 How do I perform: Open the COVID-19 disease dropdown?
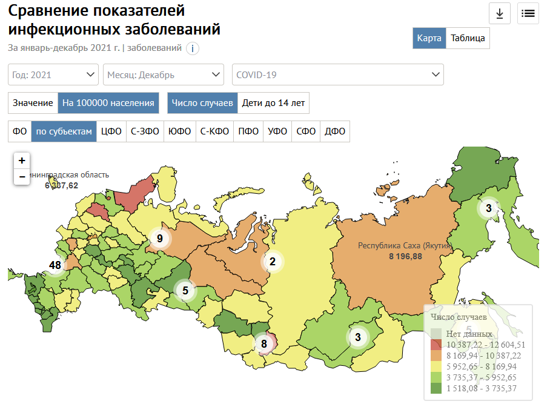(x=338, y=75)
